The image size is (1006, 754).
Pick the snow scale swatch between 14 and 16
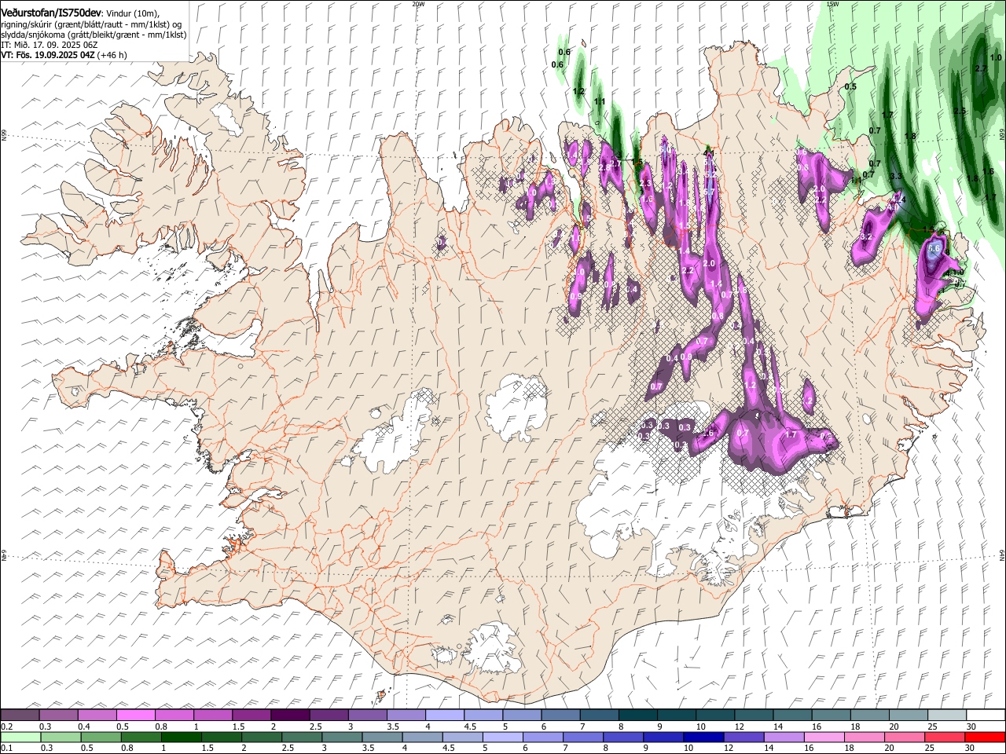793,715
